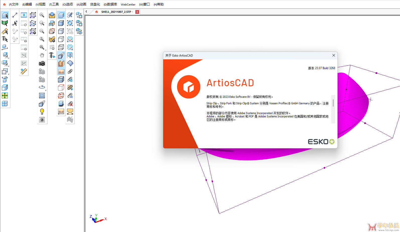Toggle the perspective view button
This screenshot has height=232, width=400.
(x=61, y=55)
